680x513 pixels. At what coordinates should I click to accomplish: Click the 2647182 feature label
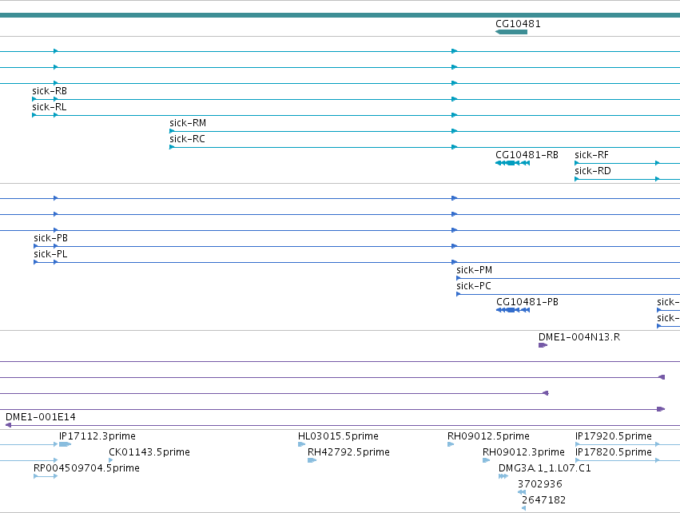[x=544, y=500]
